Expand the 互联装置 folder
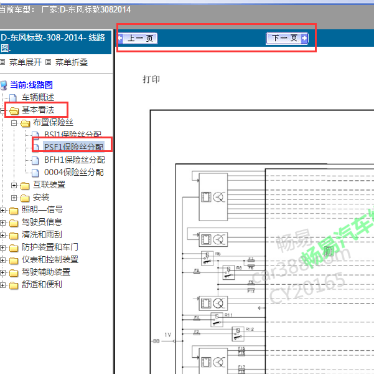Screen dimensions: 374x374 (14, 185)
